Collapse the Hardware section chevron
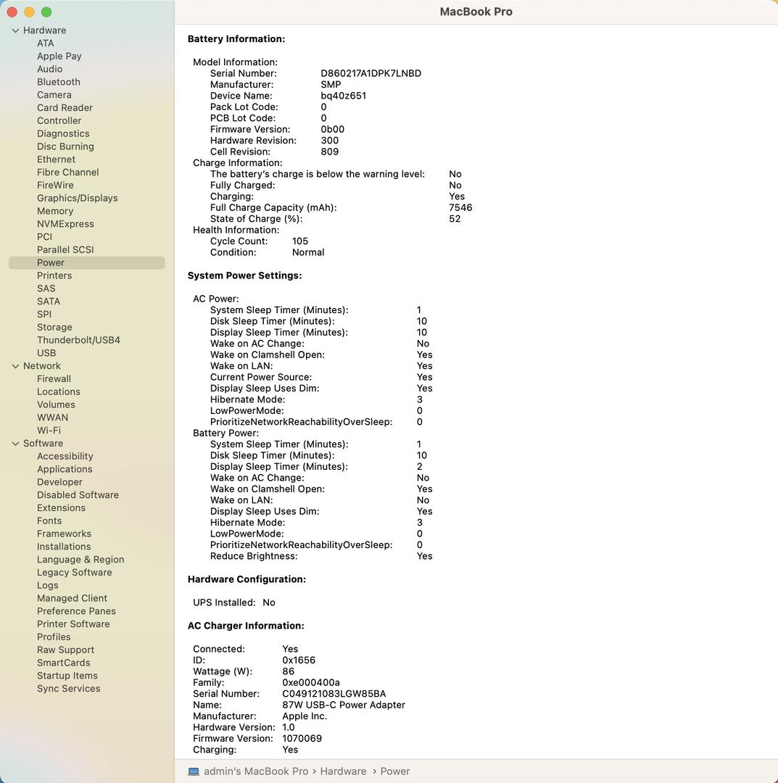 coord(15,30)
